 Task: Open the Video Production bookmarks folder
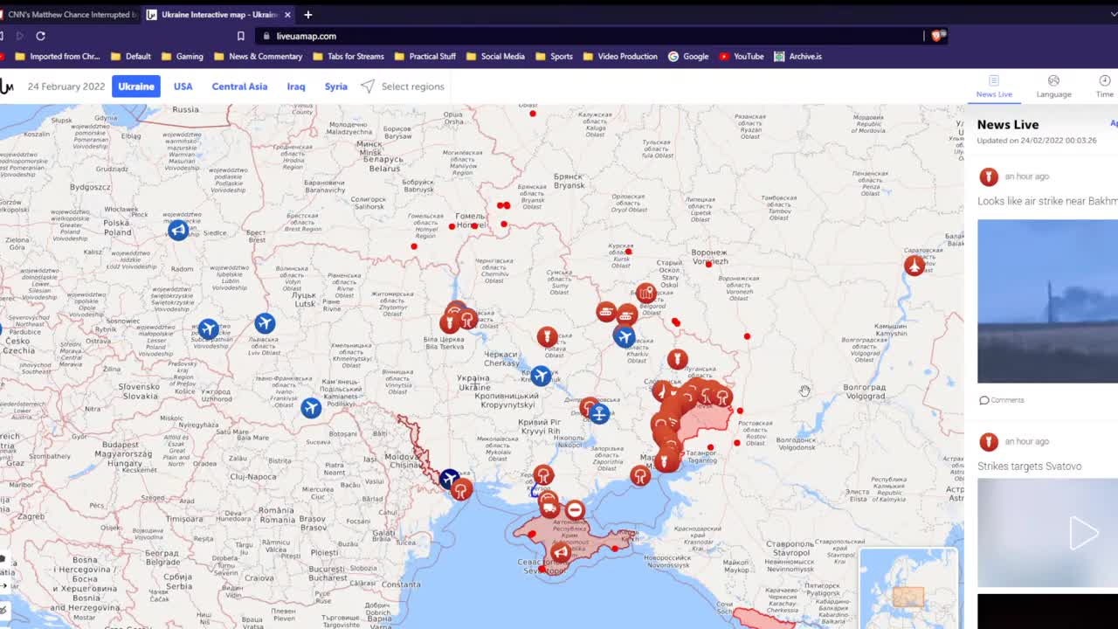click(620, 56)
